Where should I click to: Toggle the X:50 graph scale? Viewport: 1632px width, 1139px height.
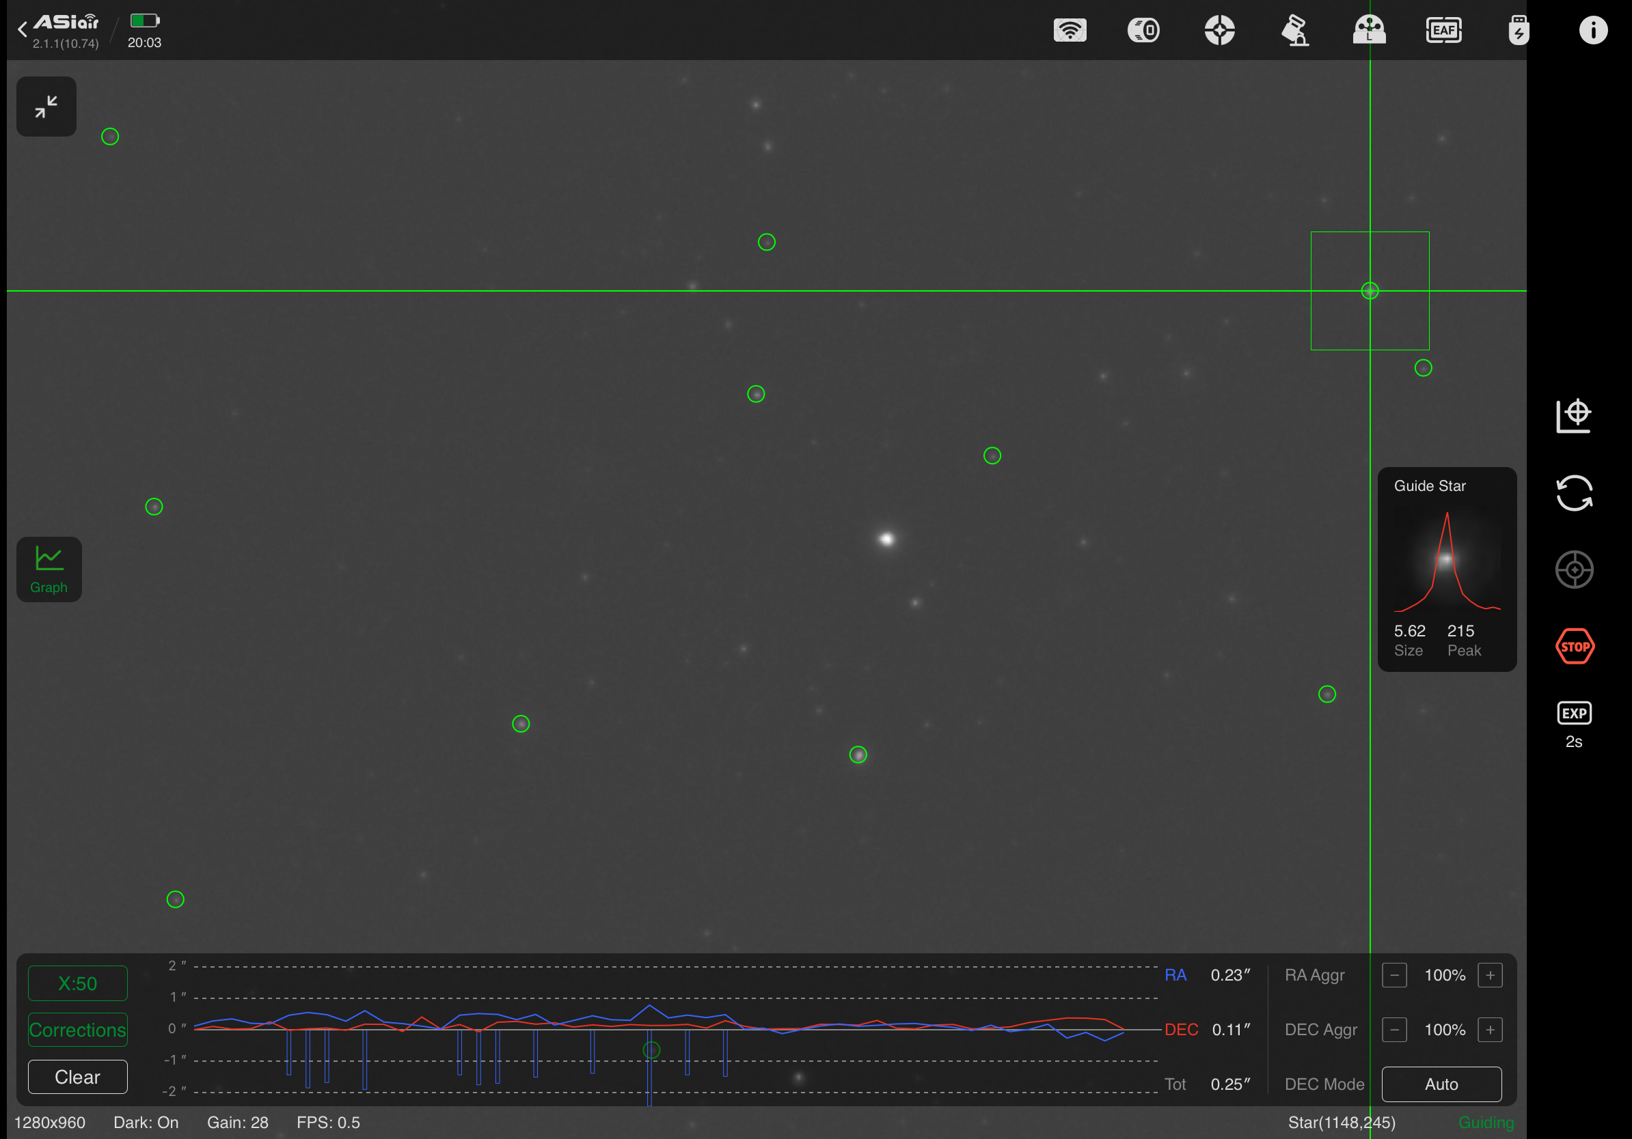click(x=77, y=983)
